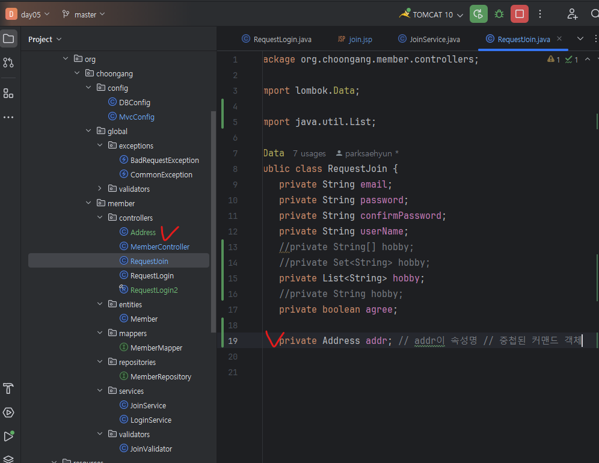Open the Services tool window icon
This screenshot has height=463, width=599.
[8, 412]
